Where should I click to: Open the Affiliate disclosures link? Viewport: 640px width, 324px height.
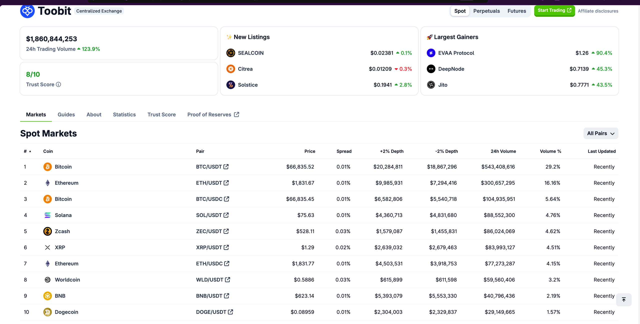click(598, 11)
